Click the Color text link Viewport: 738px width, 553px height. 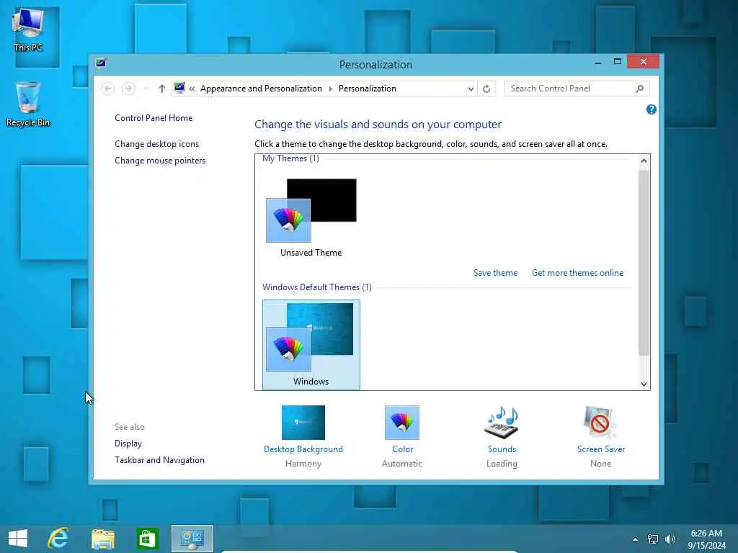[402, 449]
